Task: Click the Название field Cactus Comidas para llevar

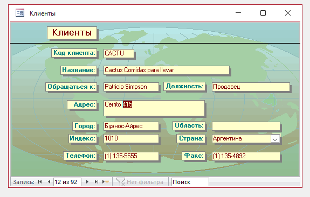Action: 166,70
